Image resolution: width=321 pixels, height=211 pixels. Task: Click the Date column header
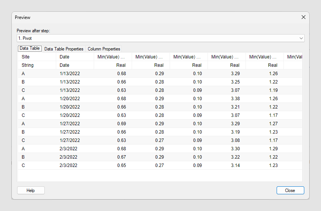(74, 57)
